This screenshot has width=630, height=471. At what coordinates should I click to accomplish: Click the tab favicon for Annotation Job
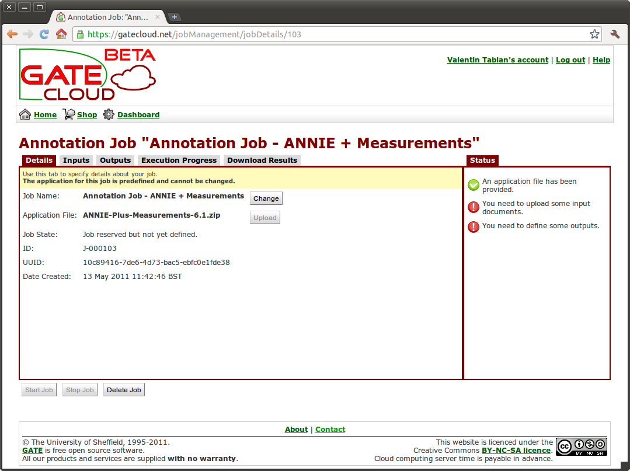click(x=61, y=18)
